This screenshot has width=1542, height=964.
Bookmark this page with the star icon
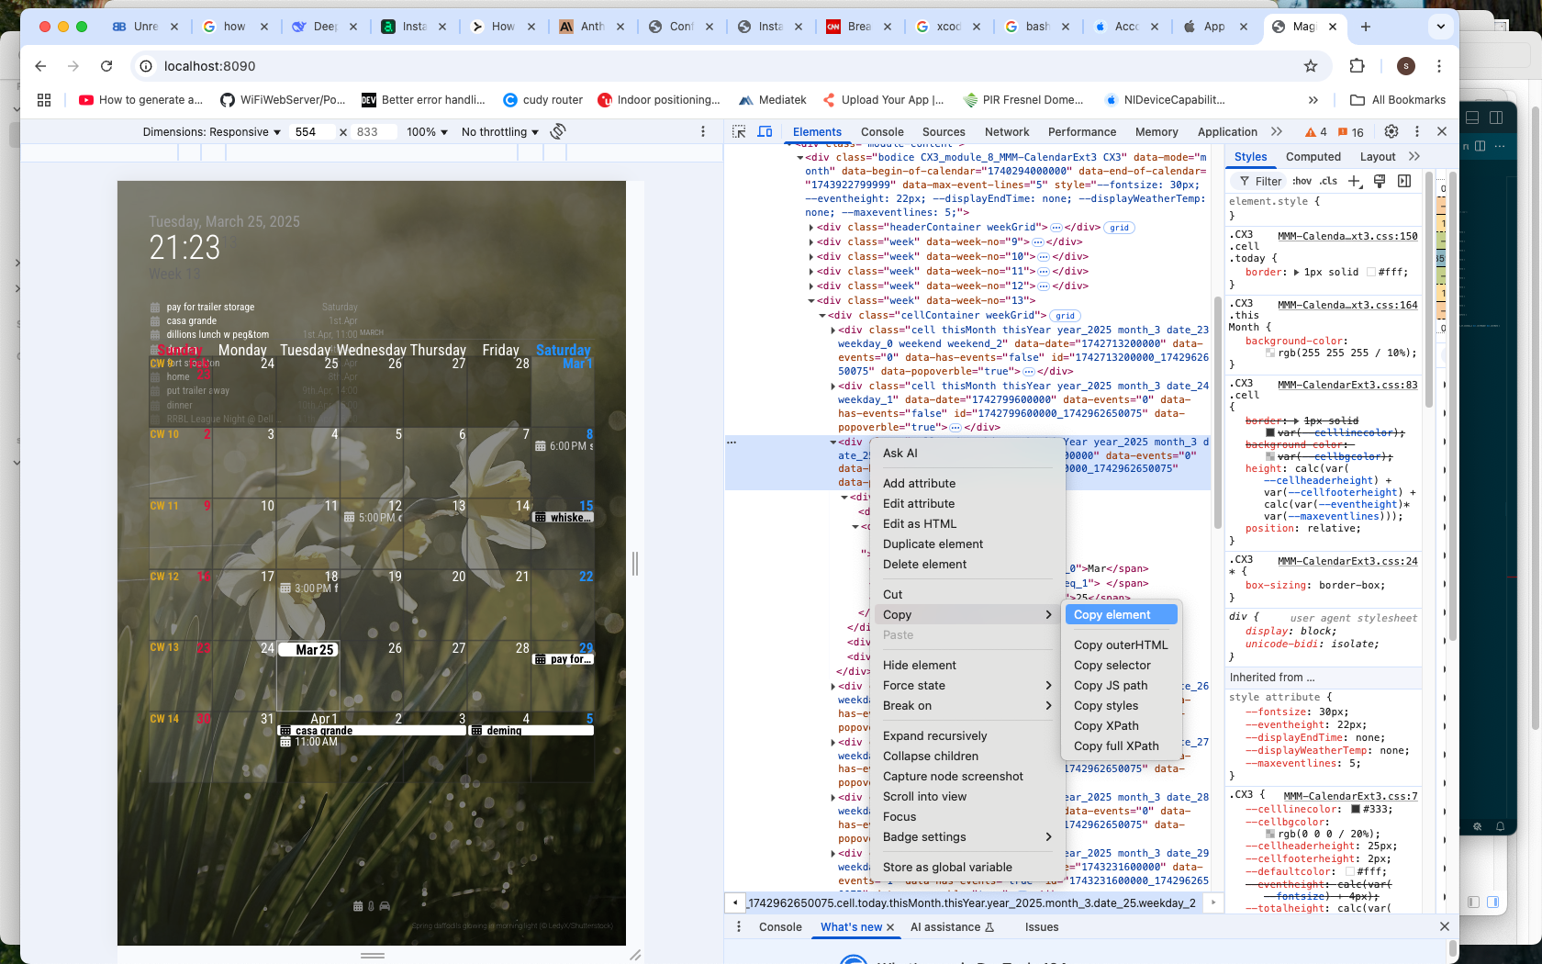[1311, 66]
